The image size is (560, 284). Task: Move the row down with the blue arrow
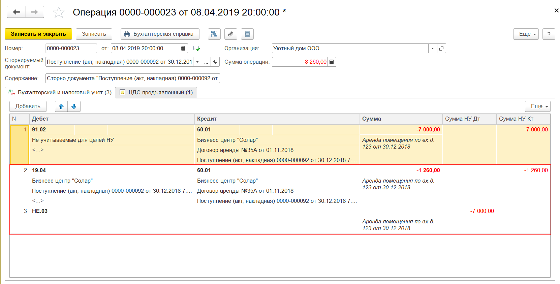(74, 106)
